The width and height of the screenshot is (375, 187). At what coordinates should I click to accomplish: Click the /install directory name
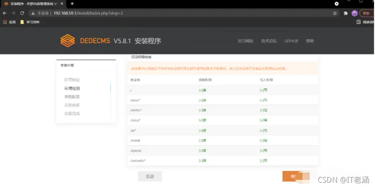pyautogui.click(x=135, y=141)
